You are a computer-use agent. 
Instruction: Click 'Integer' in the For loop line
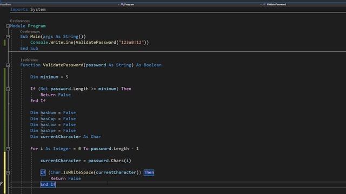pos(62,149)
